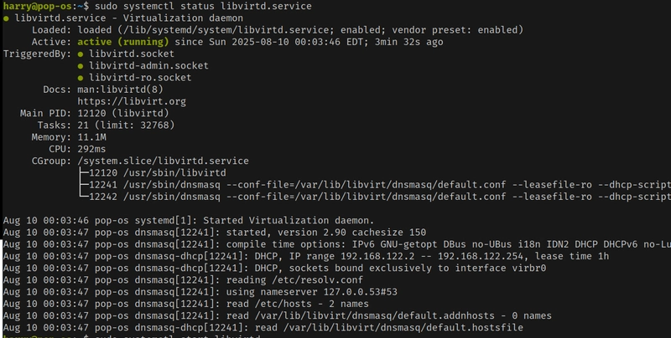Click the DHCP IP range 192.168.122.2 log line

[306, 257]
